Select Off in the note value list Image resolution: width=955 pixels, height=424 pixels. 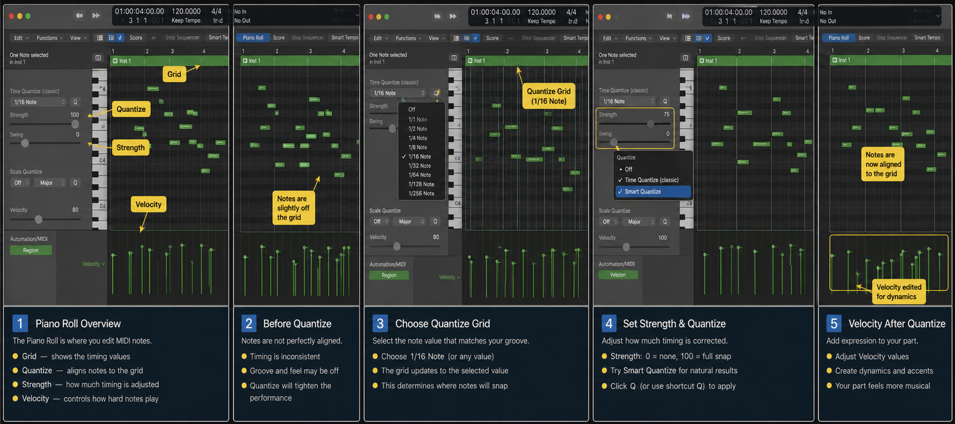pos(412,109)
